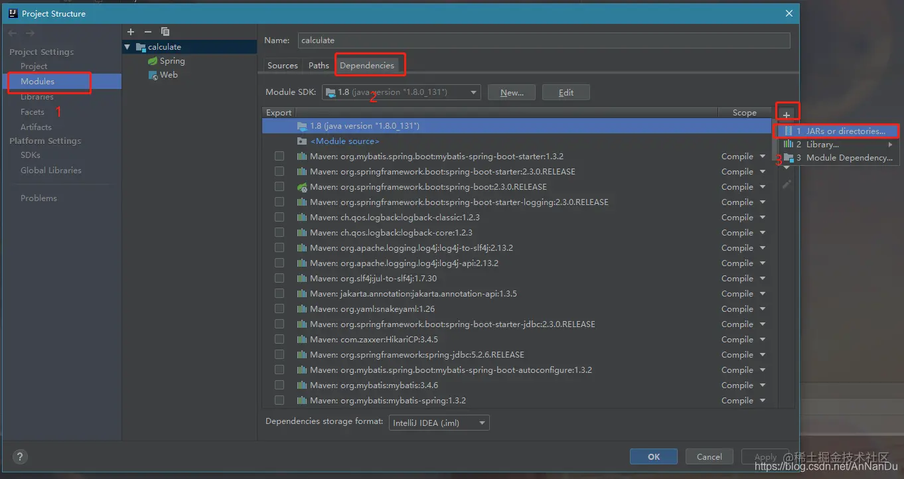Click the library icon of spring-jdbc row
This screenshot has height=479, width=904.
click(302, 355)
